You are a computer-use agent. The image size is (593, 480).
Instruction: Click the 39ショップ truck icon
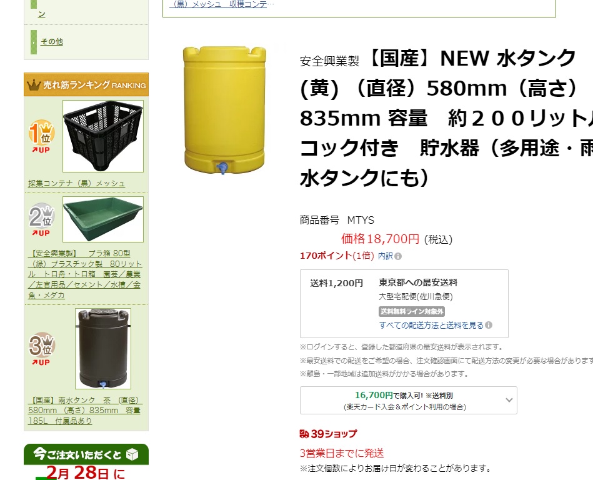304,434
